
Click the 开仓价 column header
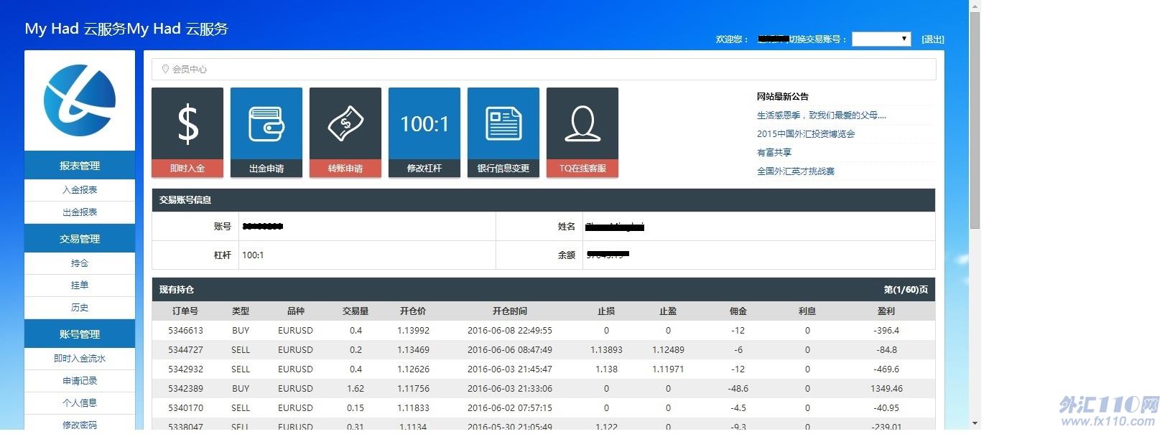[413, 311]
